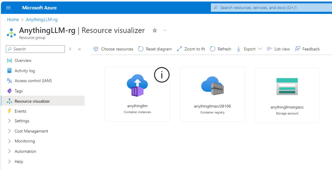
Task: Click the Overview cube icon
Action: point(9,61)
